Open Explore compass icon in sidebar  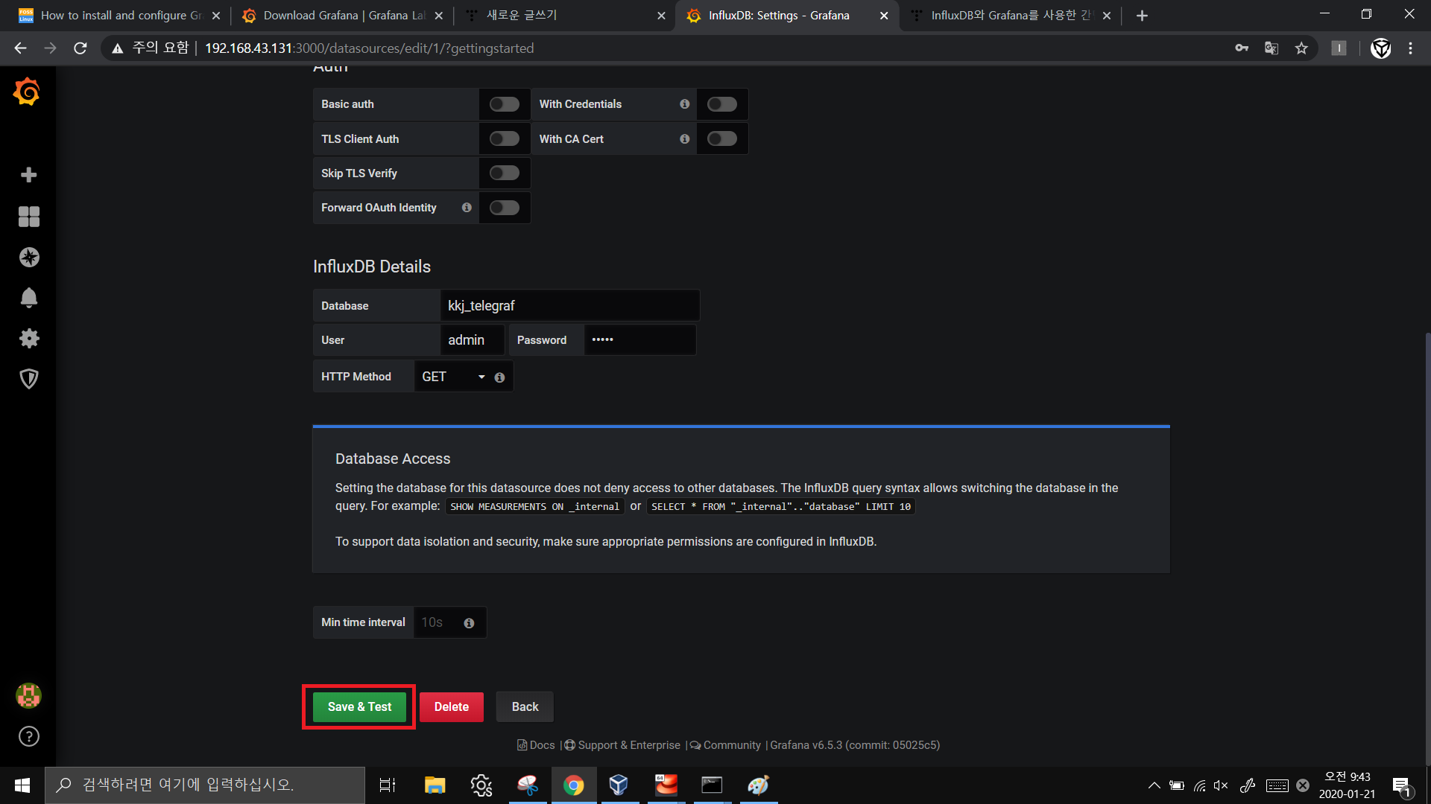coord(28,258)
